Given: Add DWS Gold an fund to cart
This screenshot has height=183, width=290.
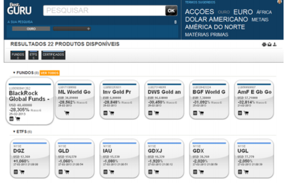Looking at the screenshot, I should pos(157,113).
